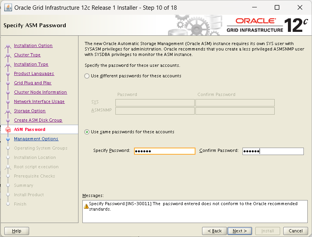Go to Network Interface Usage step
Viewport: 312px width, 237px height.
[x=39, y=101]
